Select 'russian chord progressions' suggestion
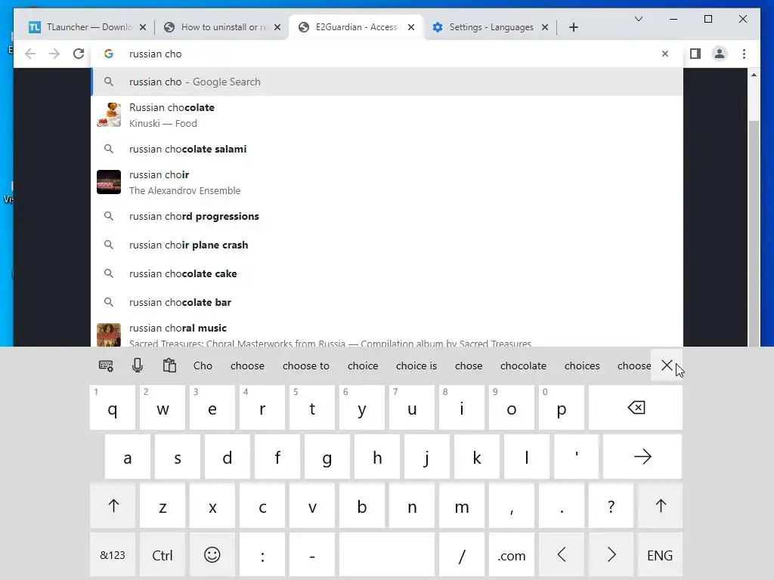The image size is (774, 580). pyautogui.click(x=388, y=216)
